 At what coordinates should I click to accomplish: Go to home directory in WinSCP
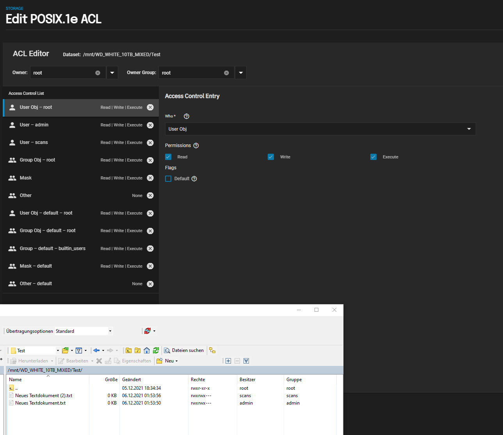[x=147, y=350]
